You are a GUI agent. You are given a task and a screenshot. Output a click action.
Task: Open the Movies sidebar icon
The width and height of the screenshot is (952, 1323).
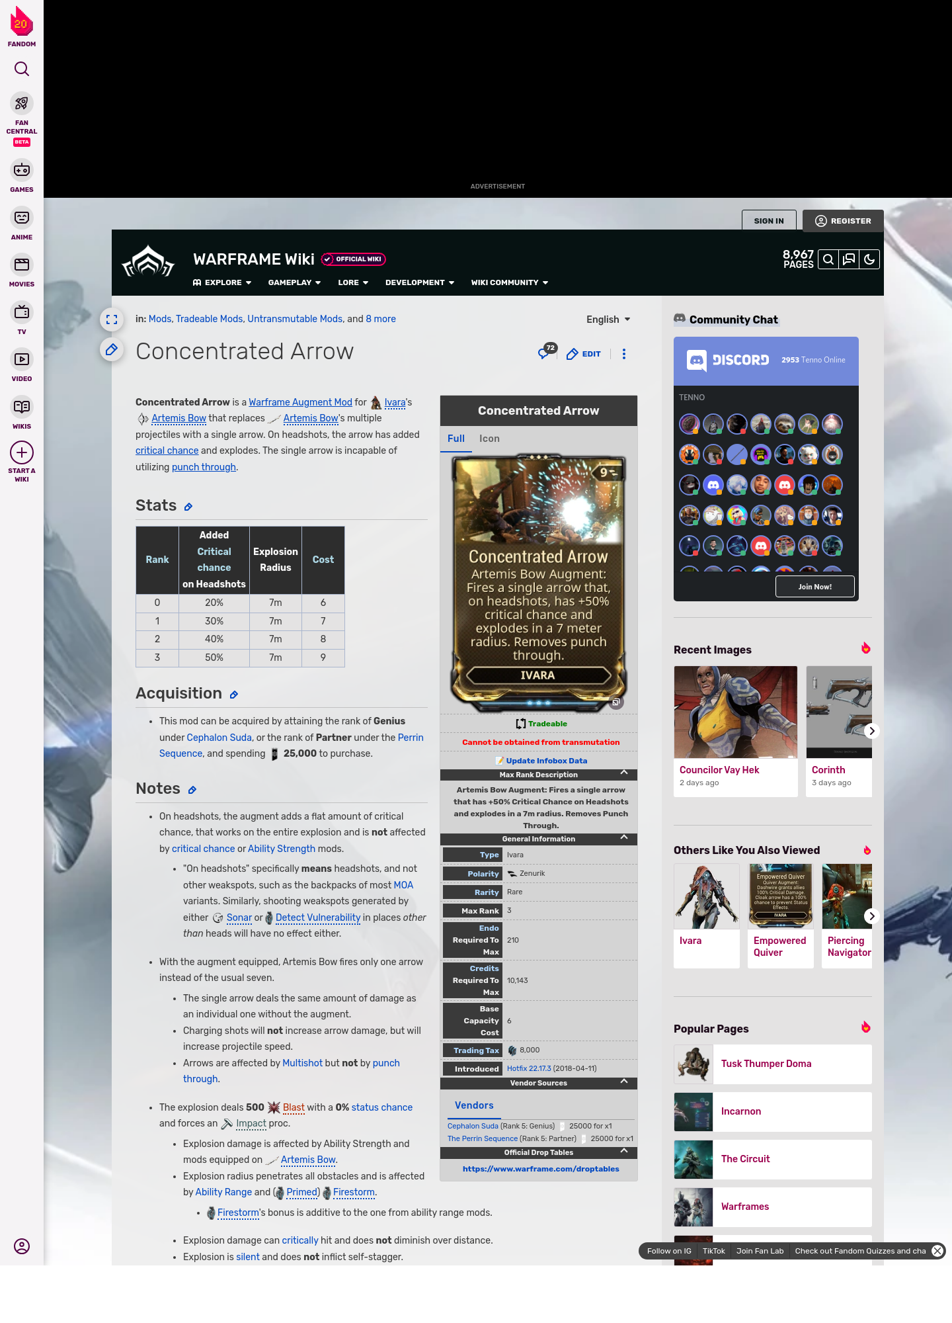pos(22,265)
